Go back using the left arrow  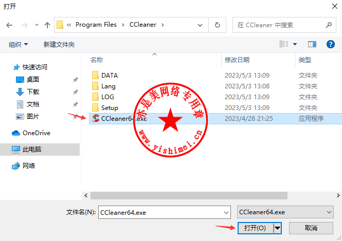pos(9,25)
